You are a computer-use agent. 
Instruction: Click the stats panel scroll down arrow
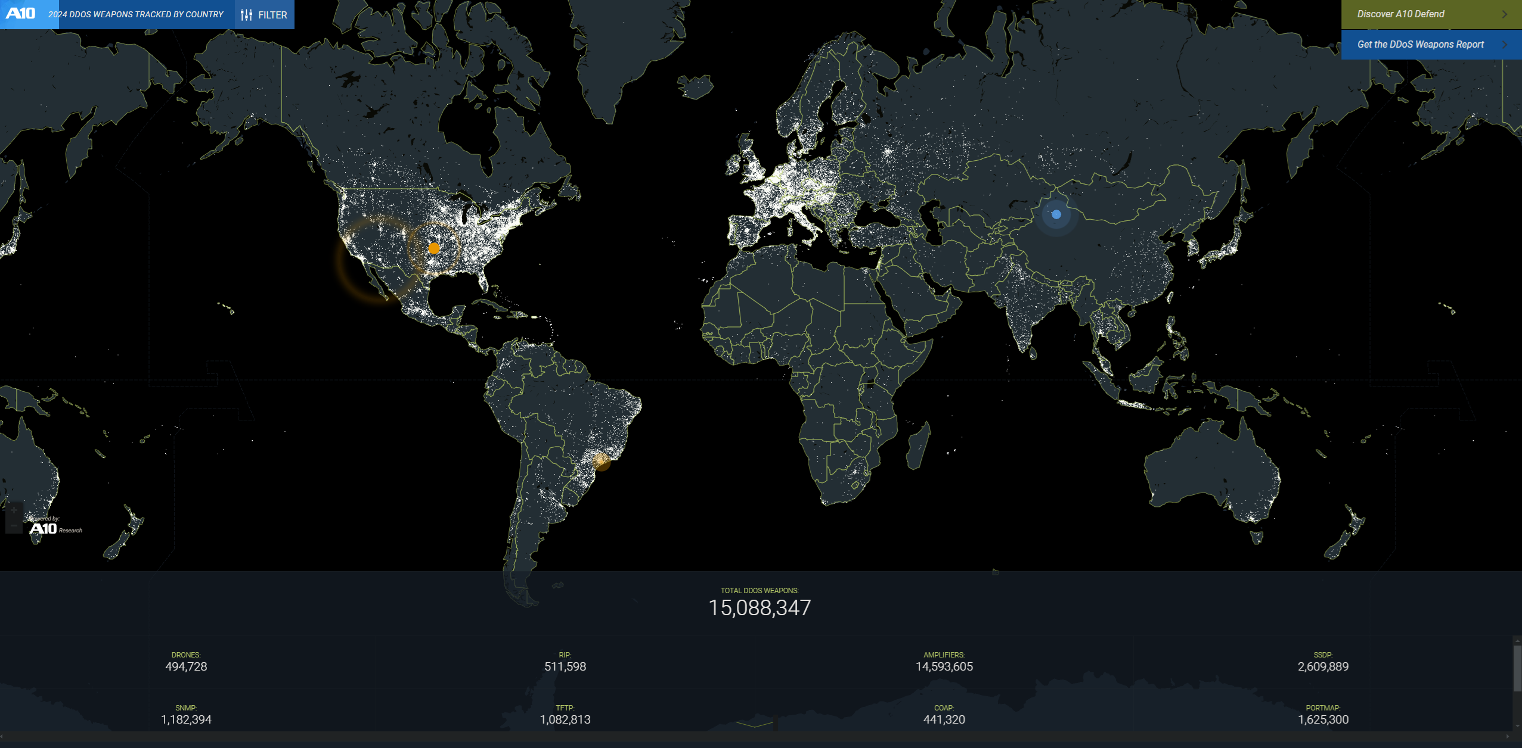coord(1517,726)
